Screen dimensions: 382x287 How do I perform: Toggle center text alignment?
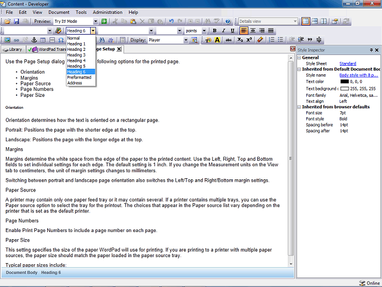(253, 30)
